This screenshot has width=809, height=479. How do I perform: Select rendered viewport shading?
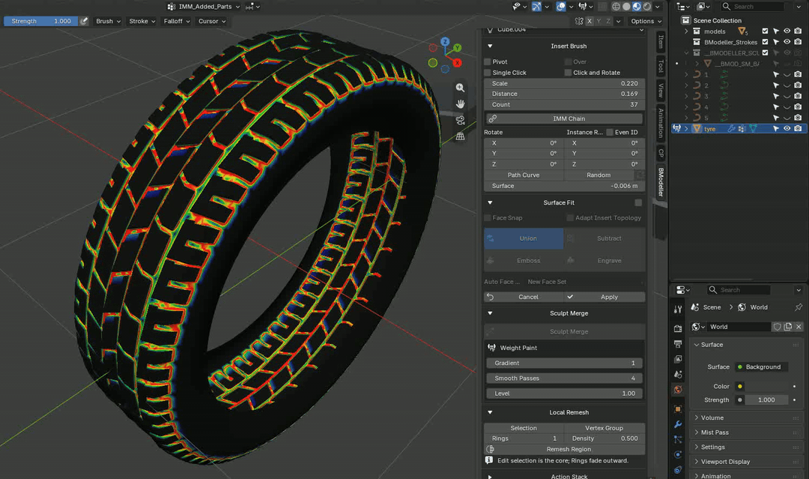coord(647,7)
